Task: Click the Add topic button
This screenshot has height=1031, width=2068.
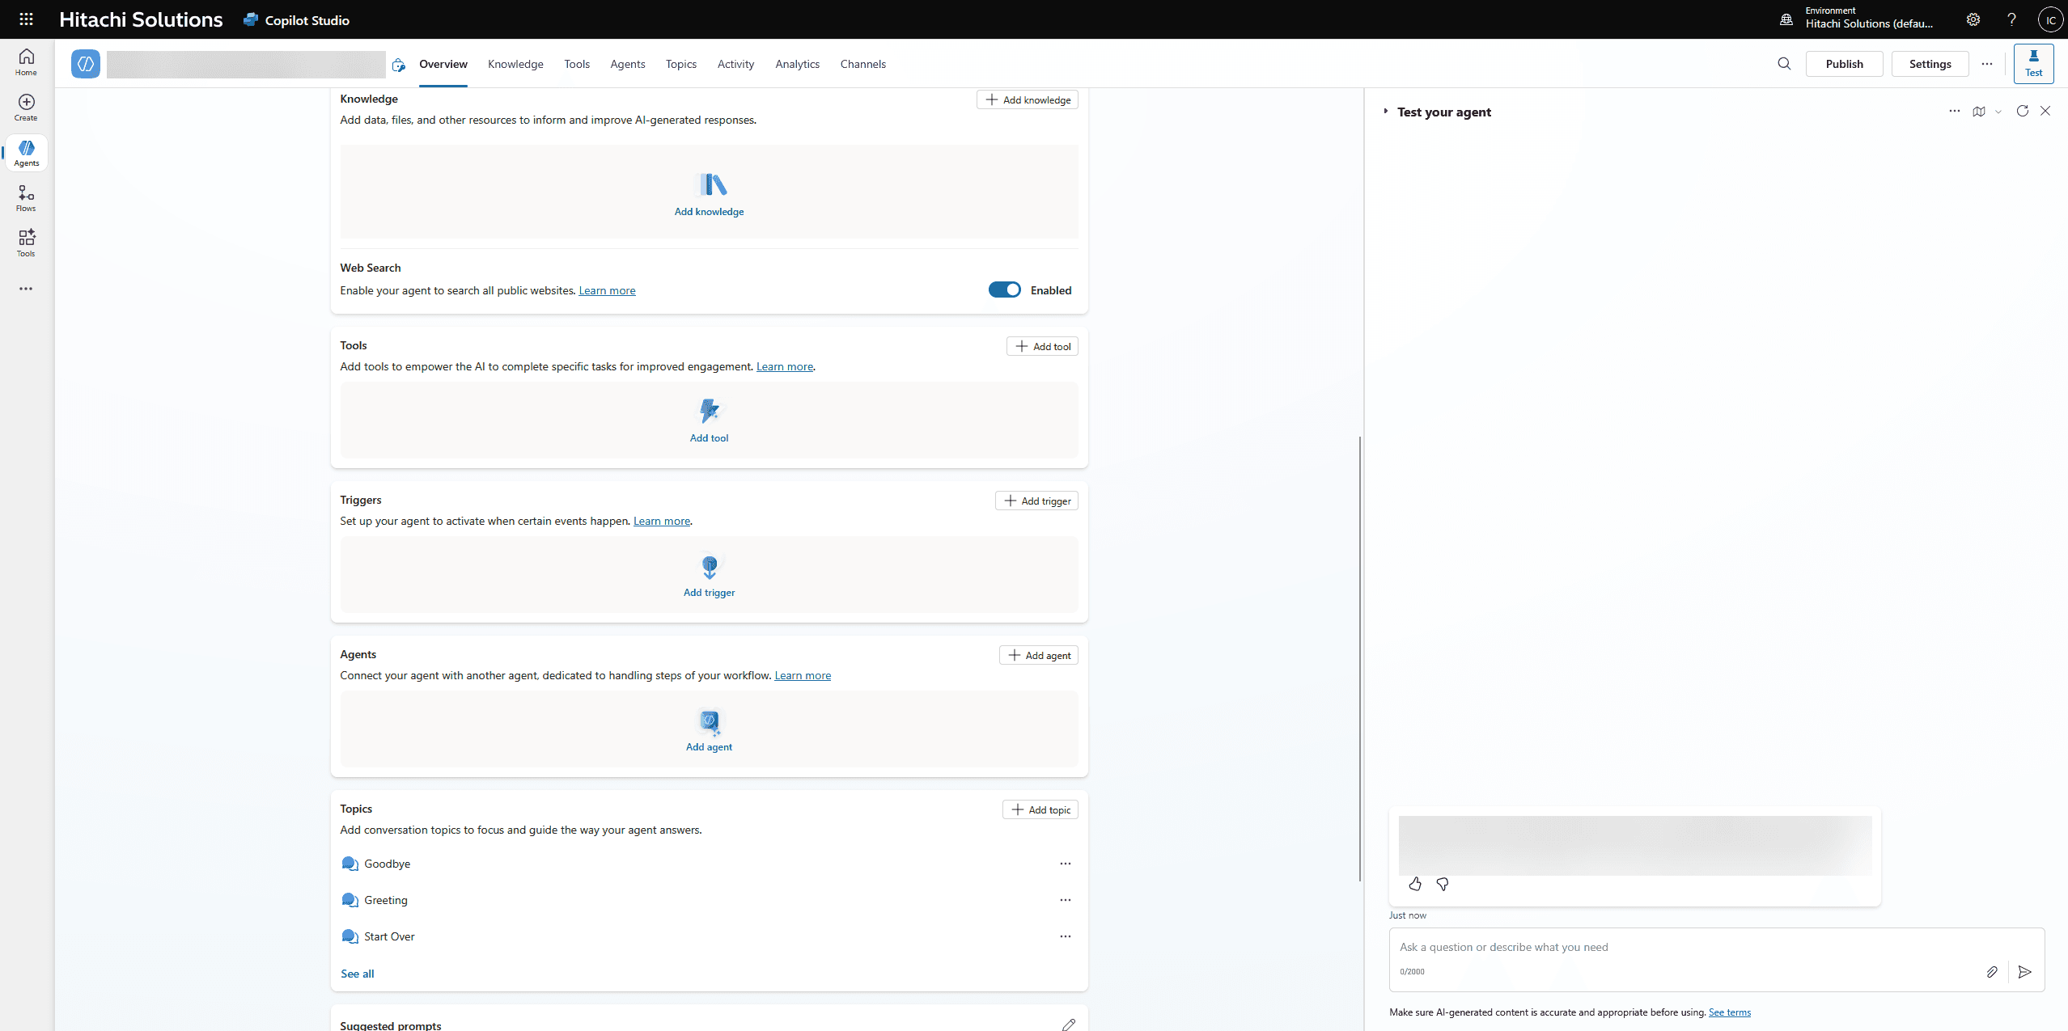Action: pos(1040,809)
